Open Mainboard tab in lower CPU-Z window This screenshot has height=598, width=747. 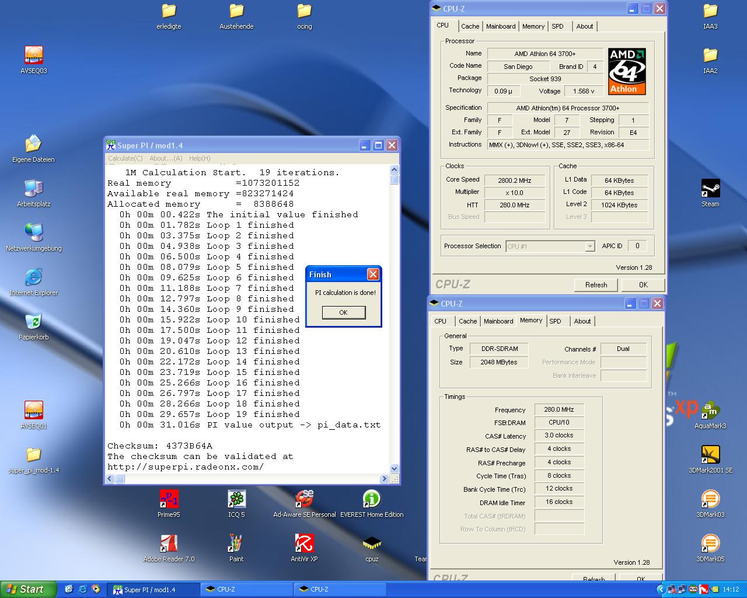click(x=498, y=321)
